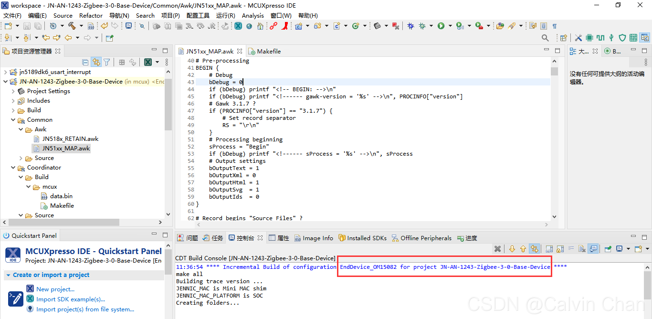This screenshot has height=319, width=652.
Task: Open the wrench and screwdriver tools icon
Action: click(x=578, y=38)
